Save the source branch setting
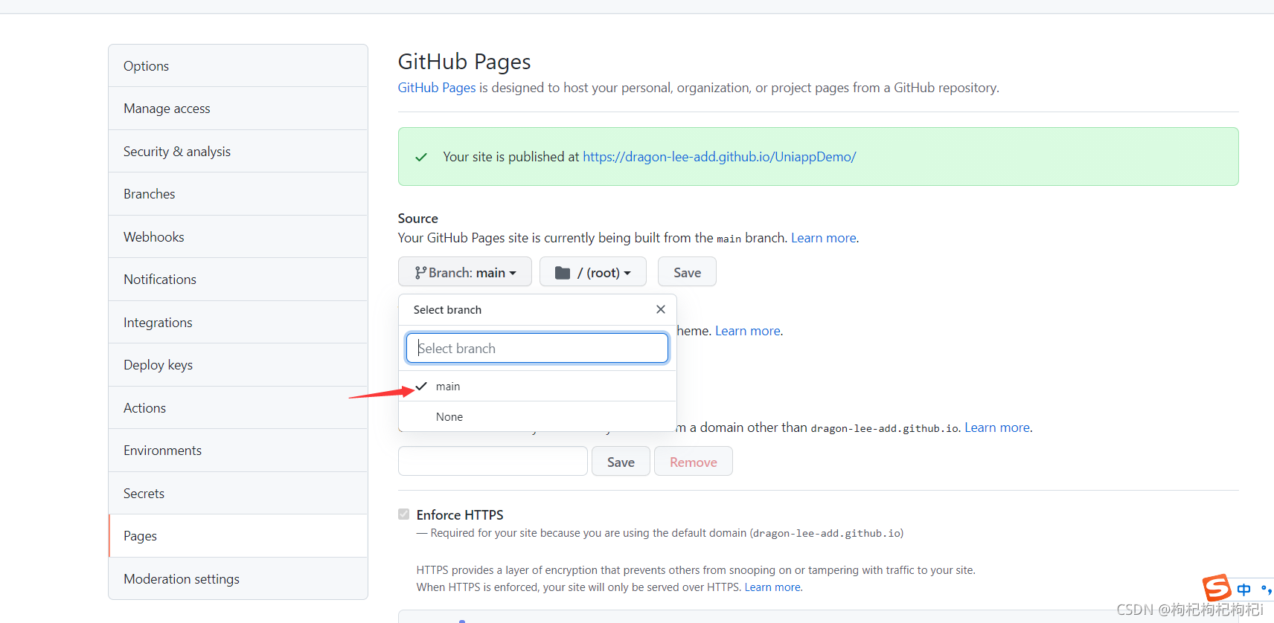The image size is (1274, 623). coord(687,272)
